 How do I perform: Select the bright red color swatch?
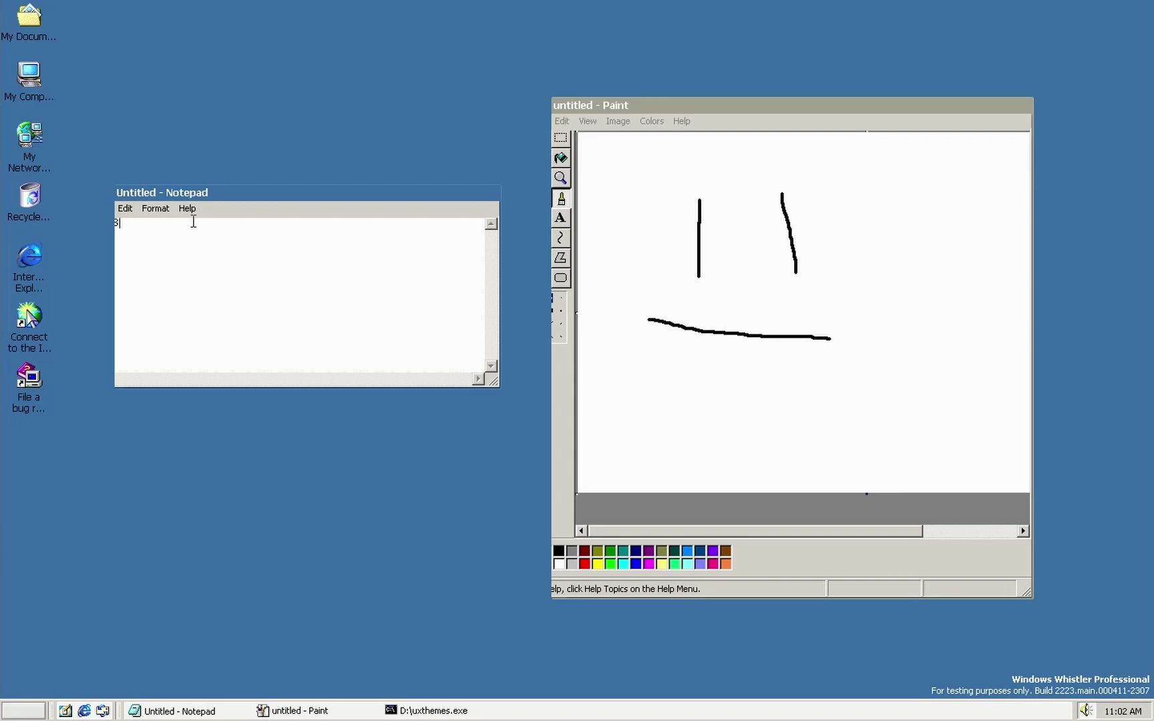click(584, 563)
